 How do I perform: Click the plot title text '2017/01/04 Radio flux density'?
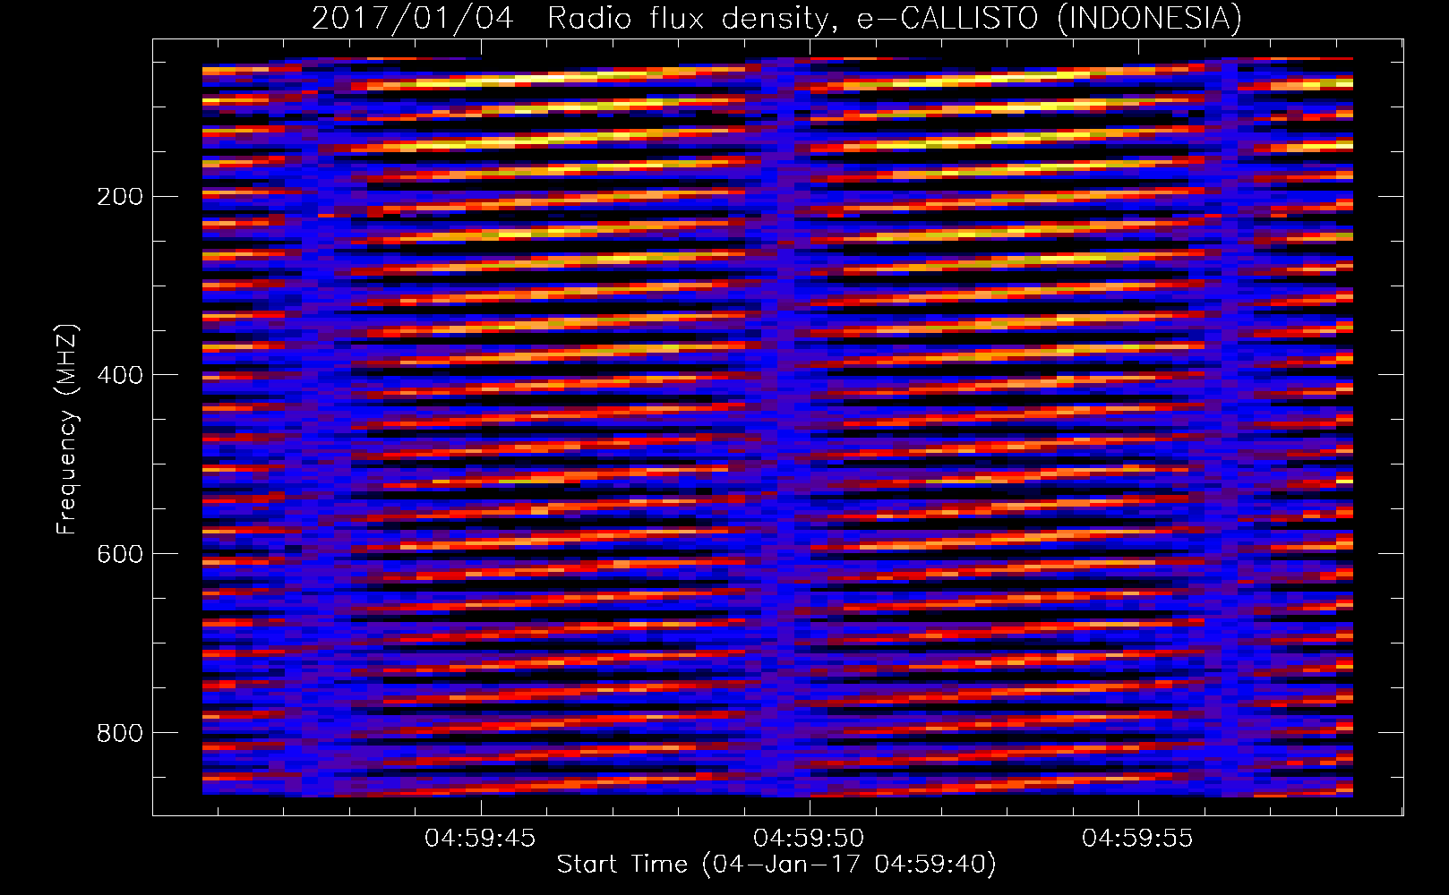tap(573, 18)
